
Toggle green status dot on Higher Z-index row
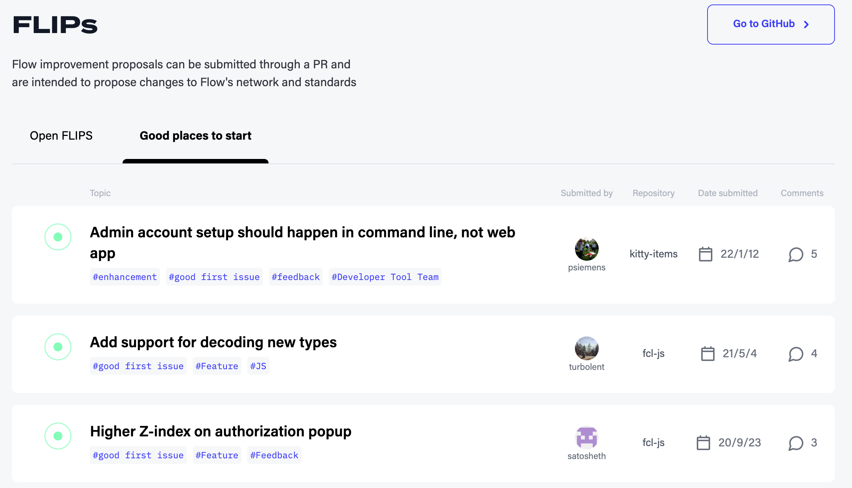(58, 436)
